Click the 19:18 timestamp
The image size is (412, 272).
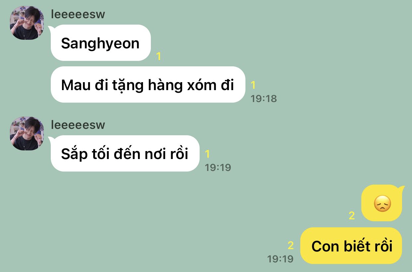click(264, 98)
